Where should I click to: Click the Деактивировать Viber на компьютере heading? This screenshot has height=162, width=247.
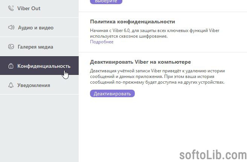pos(140,62)
